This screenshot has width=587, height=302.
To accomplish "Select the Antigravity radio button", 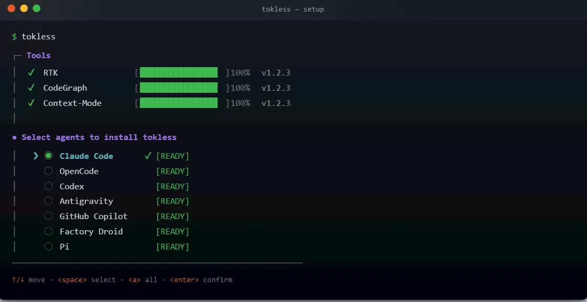I will pyautogui.click(x=48, y=201).
